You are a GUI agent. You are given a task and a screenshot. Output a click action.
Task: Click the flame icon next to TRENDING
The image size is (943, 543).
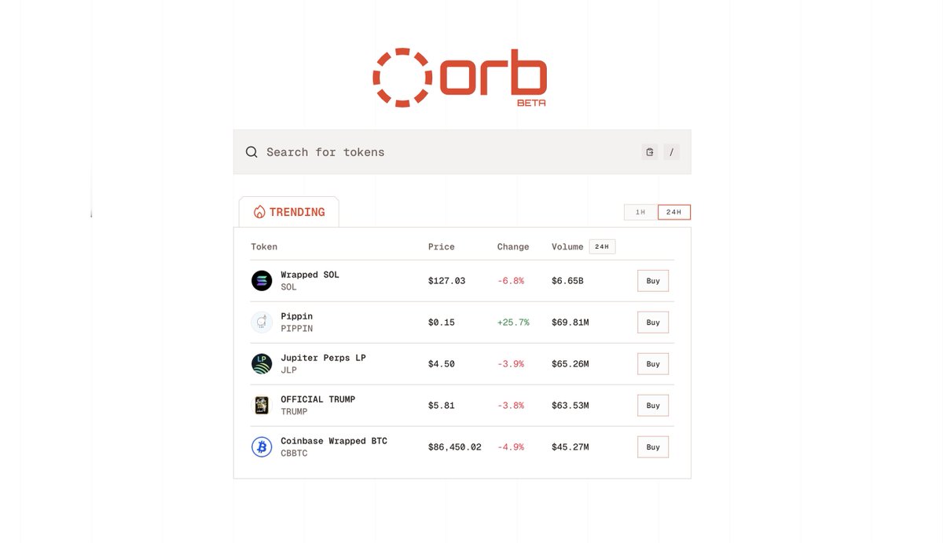click(x=261, y=211)
